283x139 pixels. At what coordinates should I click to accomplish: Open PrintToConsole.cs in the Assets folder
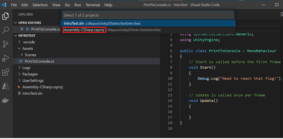click(86, 61)
